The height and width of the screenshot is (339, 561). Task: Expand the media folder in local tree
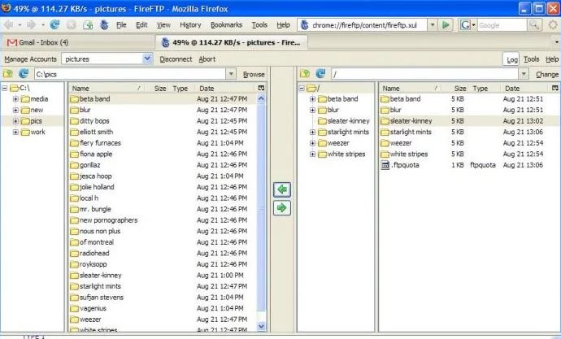(x=15, y=99)
